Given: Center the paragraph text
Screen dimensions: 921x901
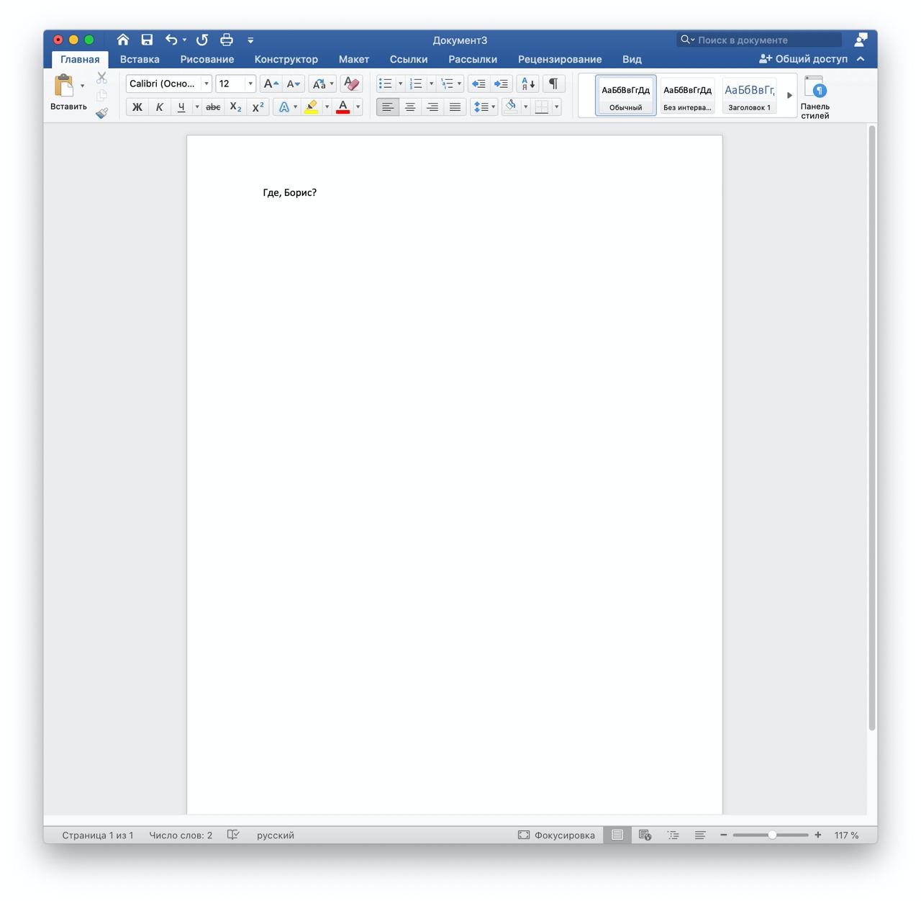Looking at the screenshot, I should [x=410, y=107].
